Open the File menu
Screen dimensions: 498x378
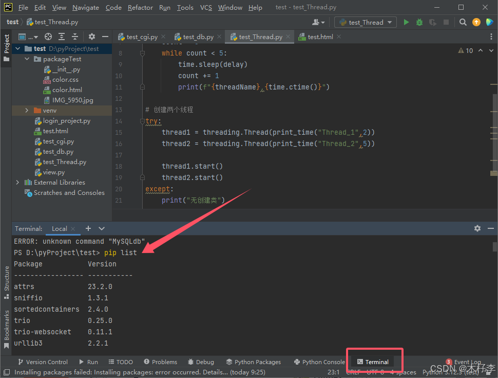point(23,7)
